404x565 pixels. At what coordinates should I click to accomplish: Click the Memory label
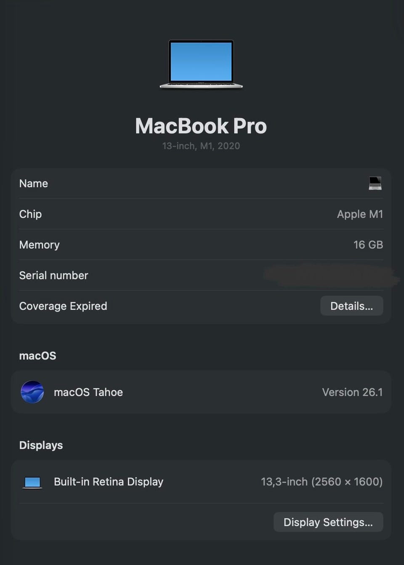(39, 245)
